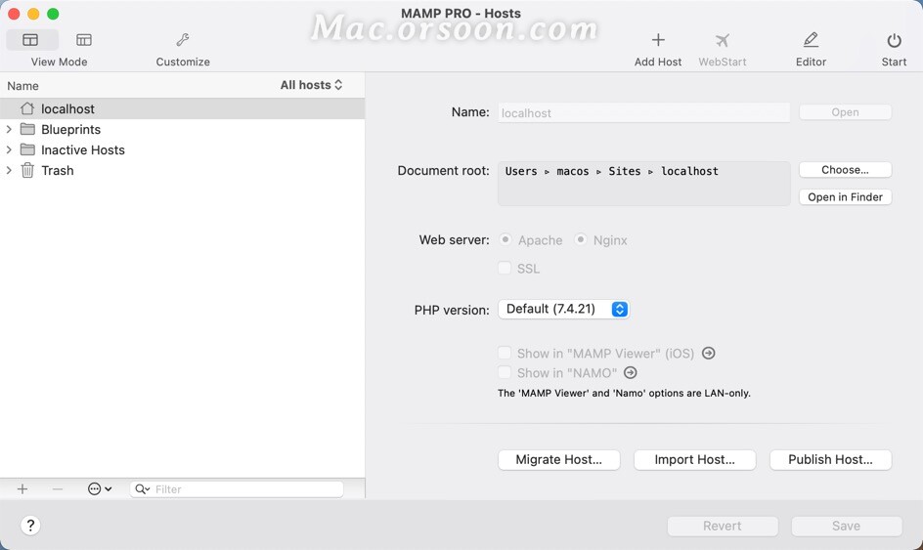The width and height of the screenshot is (923, 550).
Task: Expand the Inactive Hosts group
Action: 9,149
